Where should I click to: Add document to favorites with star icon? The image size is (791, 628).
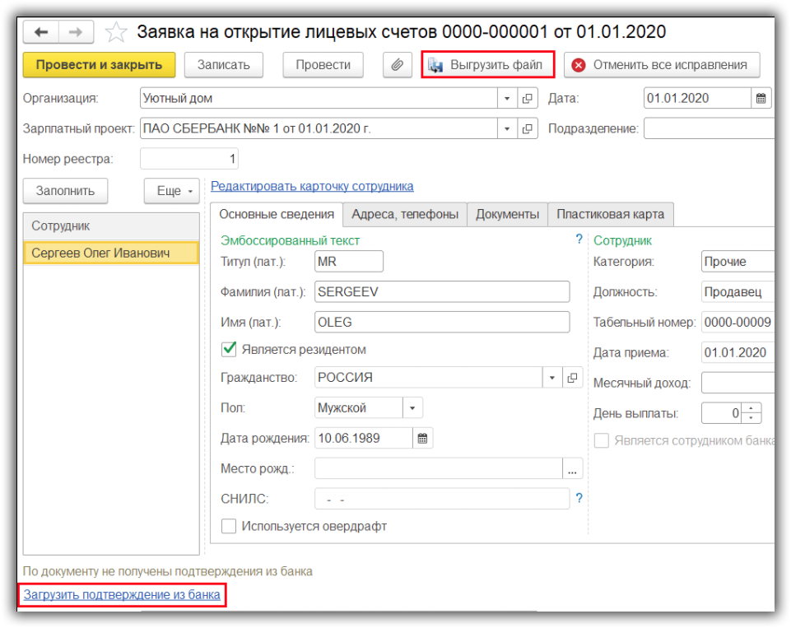pos(116,33)
